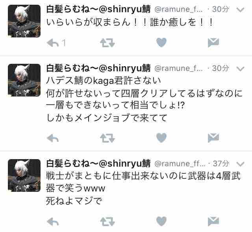Retweet the いらいらが収まらん tweet
This screenshot has width=252, height=232.
(x=107, y=43)
